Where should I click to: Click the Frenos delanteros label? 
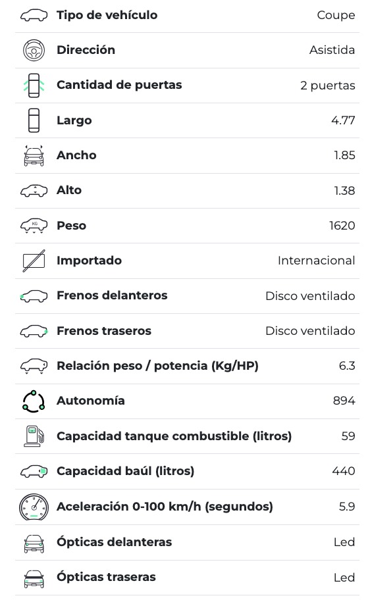pyautogui.click(x=112, y=295)
